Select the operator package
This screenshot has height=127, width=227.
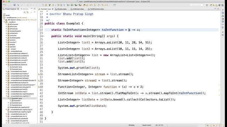[x=12, y=47]
